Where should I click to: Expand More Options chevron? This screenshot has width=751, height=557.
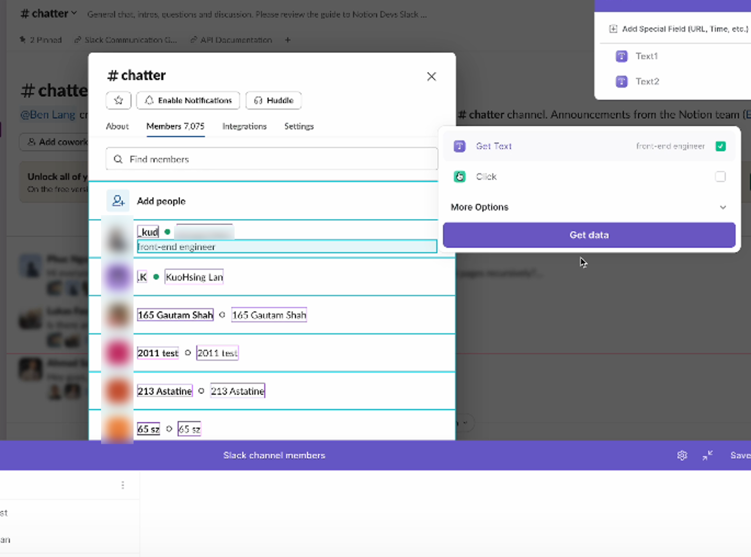[723, 207]
